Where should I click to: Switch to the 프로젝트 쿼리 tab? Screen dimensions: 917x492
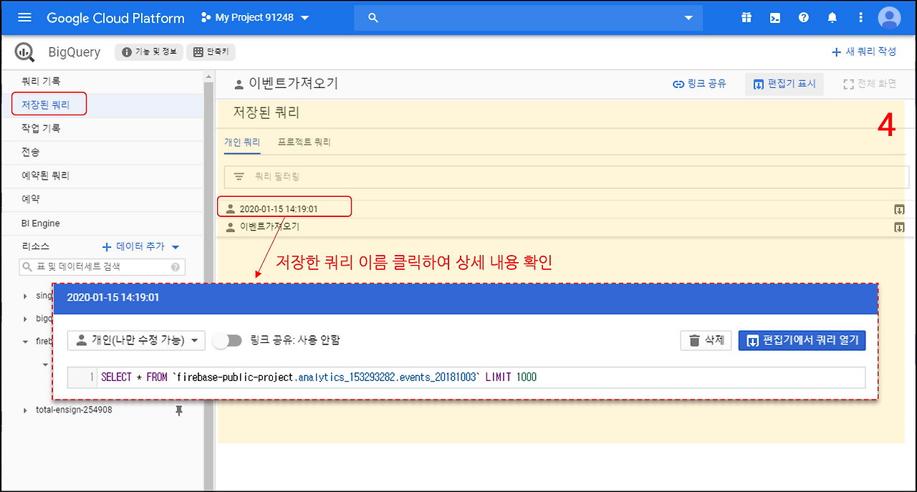click(x=304, y=142)
